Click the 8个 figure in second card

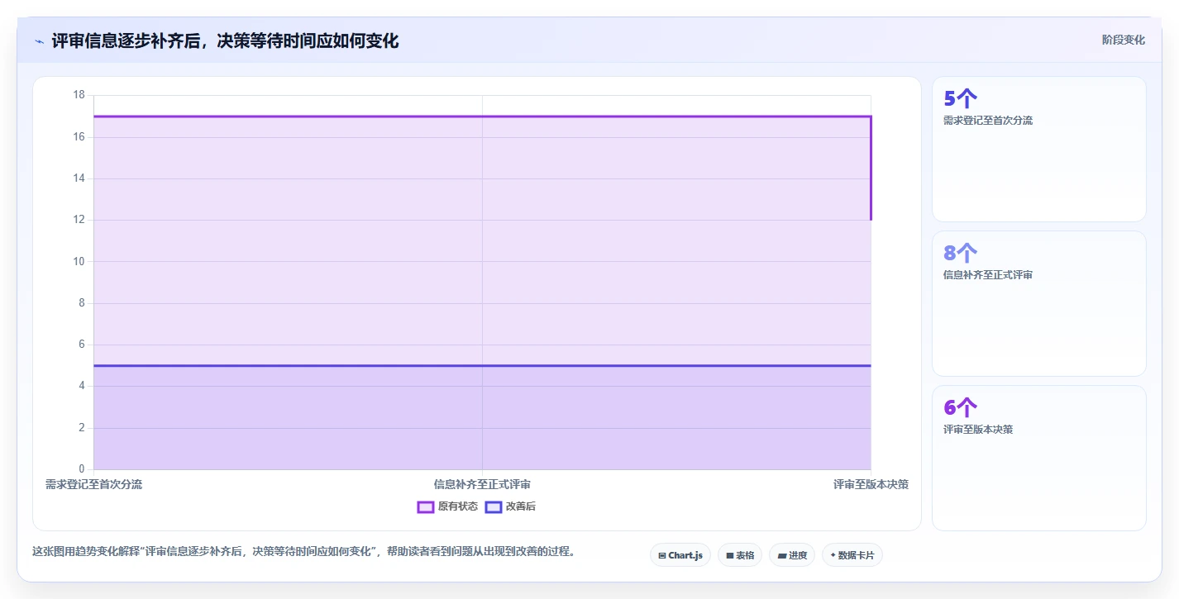tap(960, 253)
